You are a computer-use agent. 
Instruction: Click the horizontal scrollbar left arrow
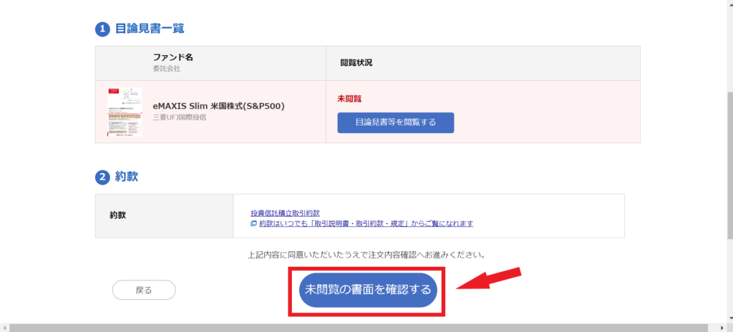tap(4, 328)
